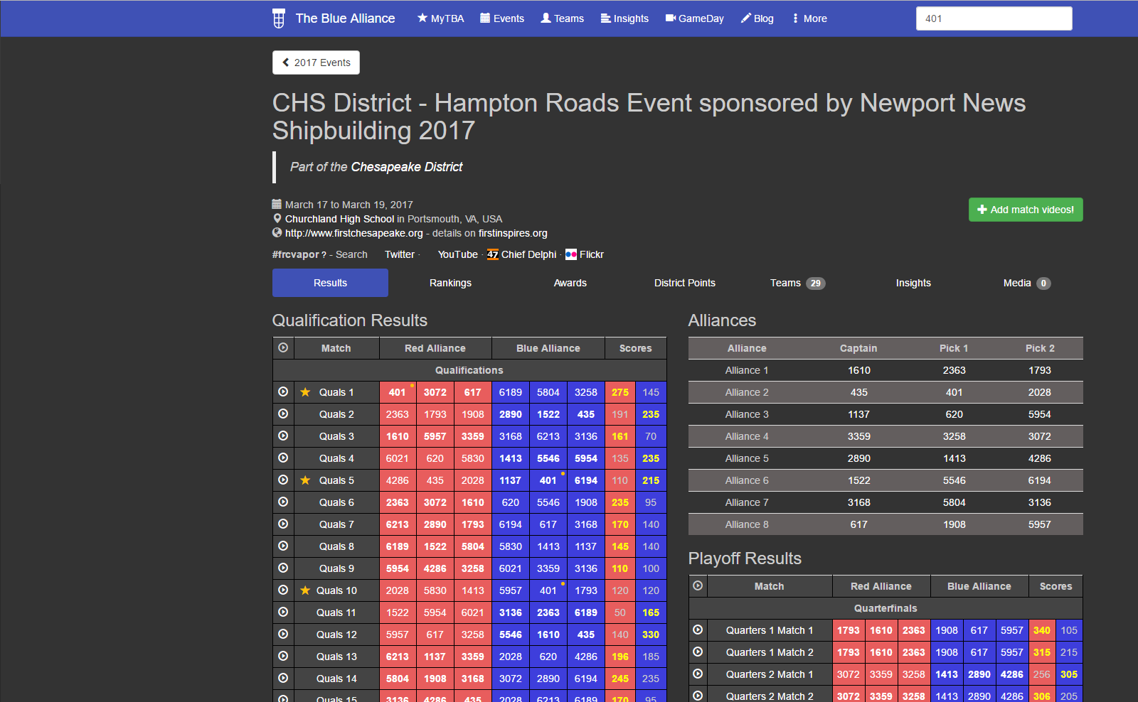Click play icon for Quals 11

pos(283,612)
